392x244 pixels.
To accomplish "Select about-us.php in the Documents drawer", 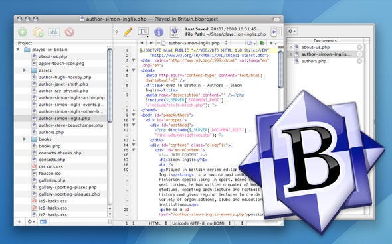I will [316, 47].
